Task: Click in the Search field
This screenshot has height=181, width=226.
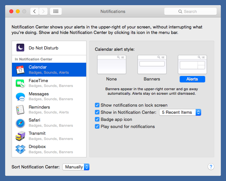Action: (190, 11)
